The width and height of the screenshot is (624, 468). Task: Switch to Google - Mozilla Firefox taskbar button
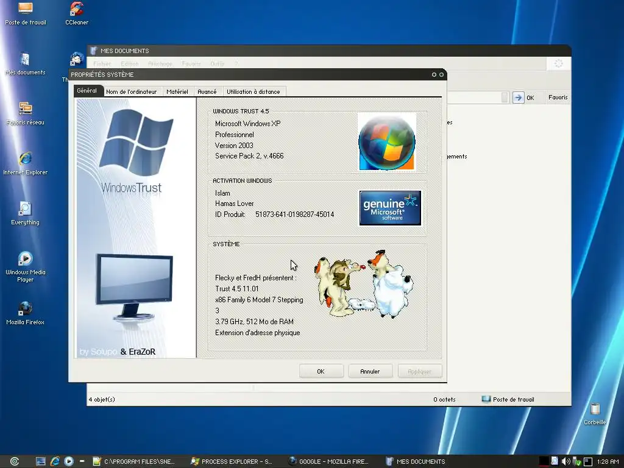[x=329, y=462]
